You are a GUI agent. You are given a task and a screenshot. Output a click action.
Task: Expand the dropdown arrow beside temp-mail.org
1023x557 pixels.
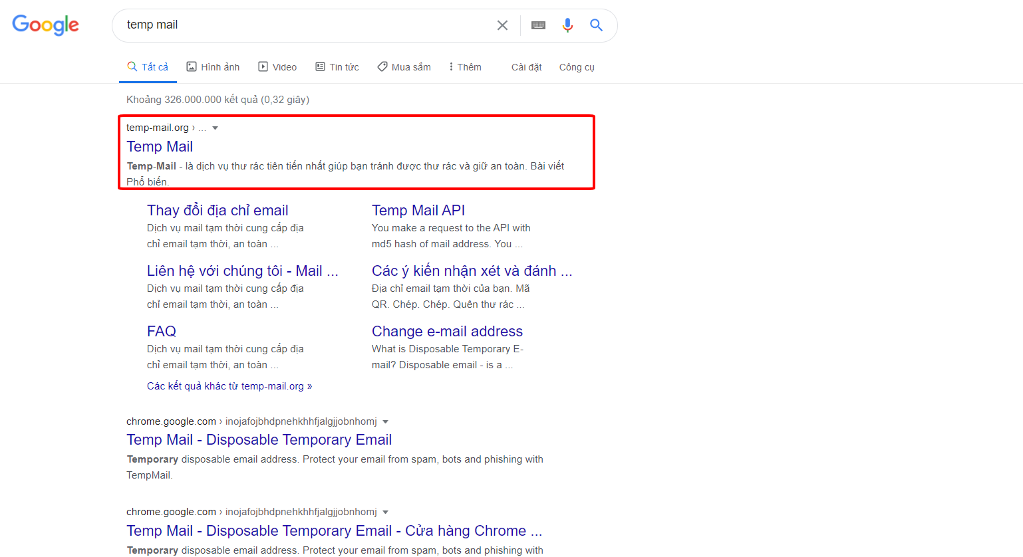(x=215, y=128)
